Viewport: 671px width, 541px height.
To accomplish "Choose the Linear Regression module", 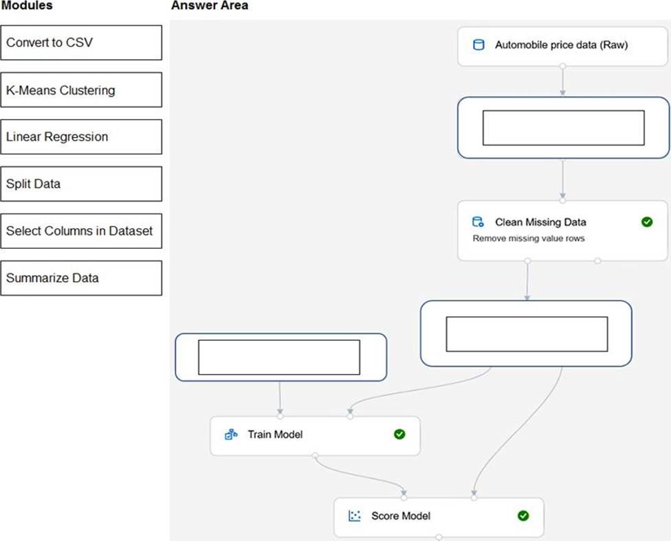I will (x=81, y=137).
